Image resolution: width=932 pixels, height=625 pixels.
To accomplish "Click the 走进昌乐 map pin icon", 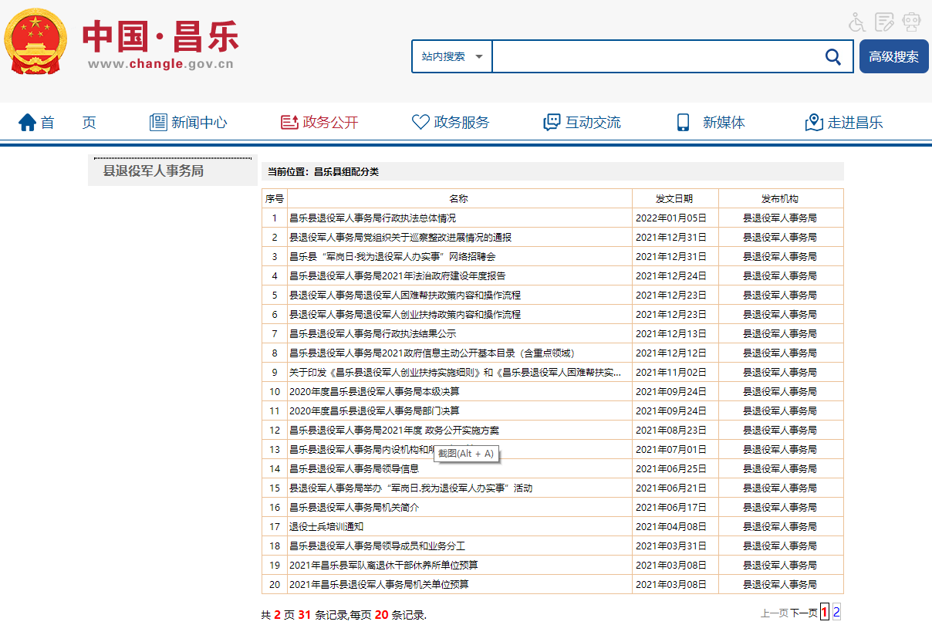I will pos(814,122).
